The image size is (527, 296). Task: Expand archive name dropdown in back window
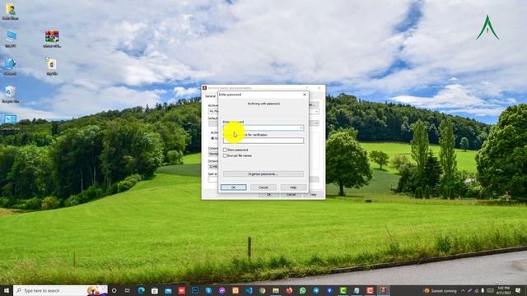[316, 112]
